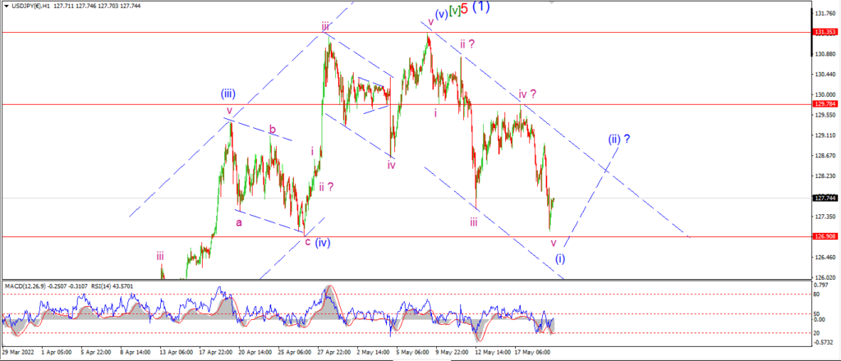Click the 12 May 14:00 time axis label
This screenshot has height=361, width=841.
(x=492, y=353)
